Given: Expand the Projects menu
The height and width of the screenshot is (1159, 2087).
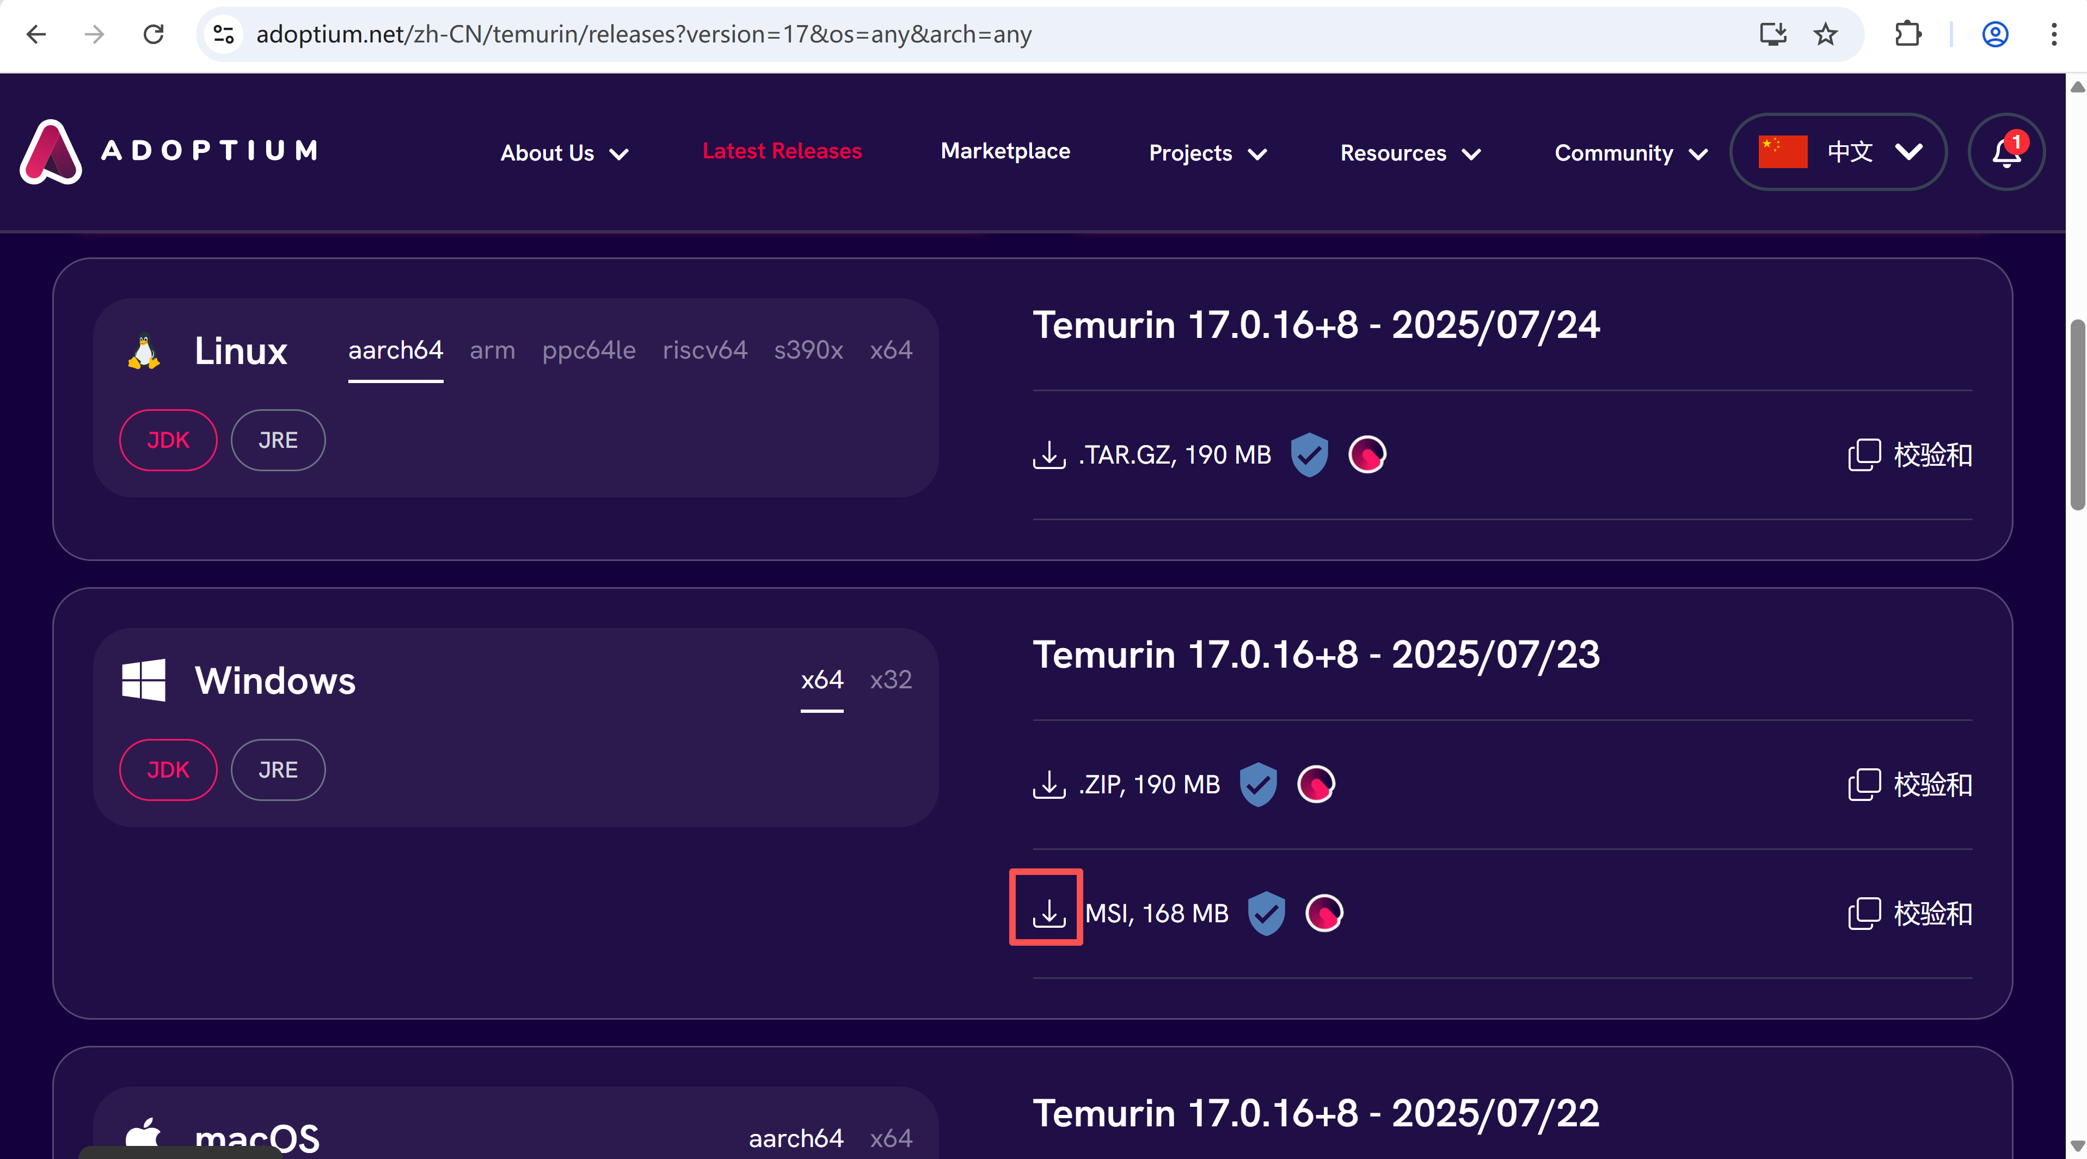Looking at the screenshot, I should tap(1207, 153).
